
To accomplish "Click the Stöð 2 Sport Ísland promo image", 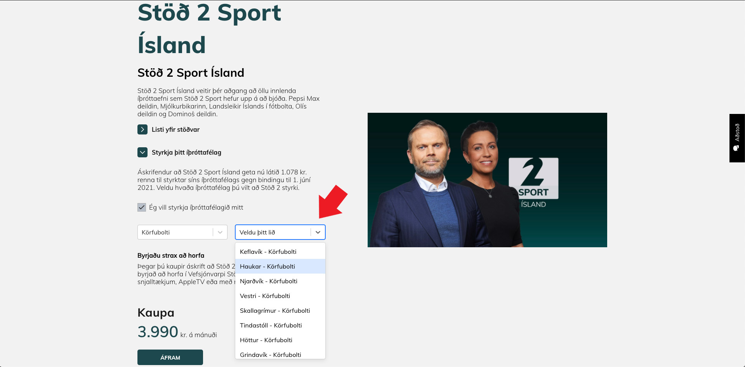I will click(x=487, y=180).
